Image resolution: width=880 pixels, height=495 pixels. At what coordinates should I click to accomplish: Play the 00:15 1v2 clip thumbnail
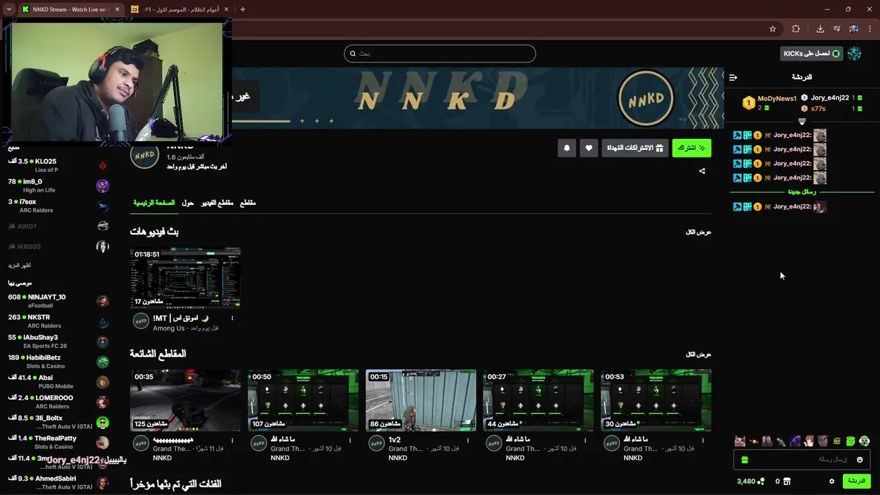[421, 400]
